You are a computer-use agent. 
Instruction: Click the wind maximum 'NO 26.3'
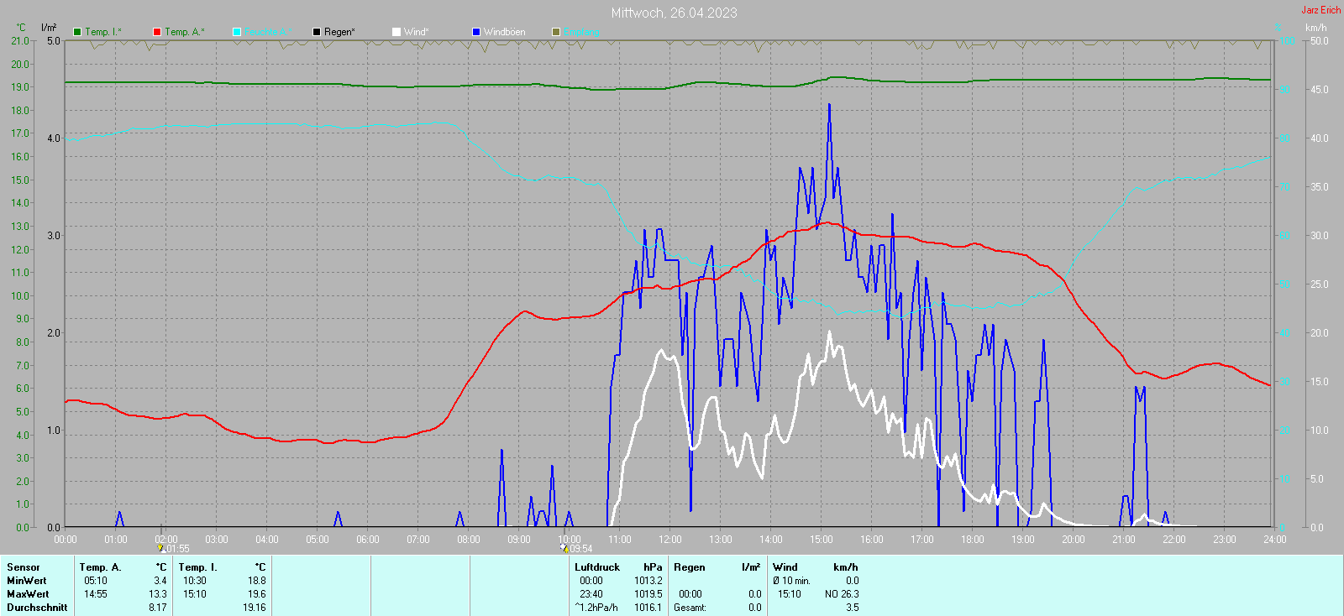(x=842, y=594)
